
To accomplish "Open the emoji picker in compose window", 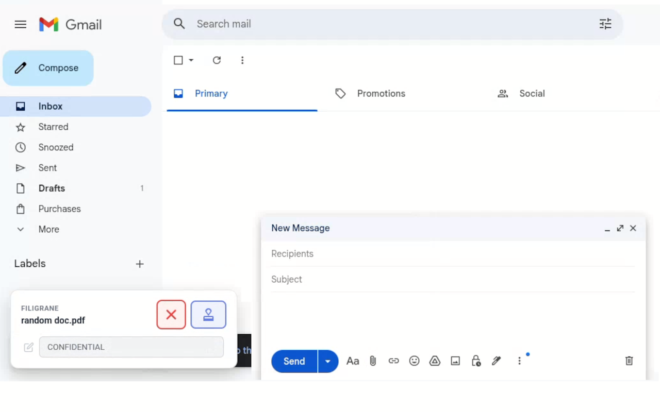I will [x=414, y=361].
